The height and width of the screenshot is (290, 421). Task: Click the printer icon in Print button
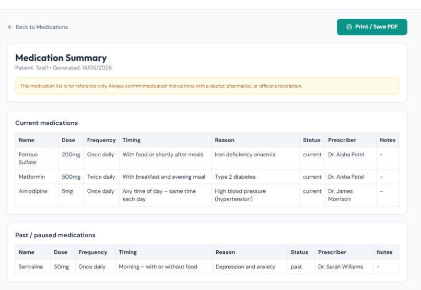tap(349, 27)
